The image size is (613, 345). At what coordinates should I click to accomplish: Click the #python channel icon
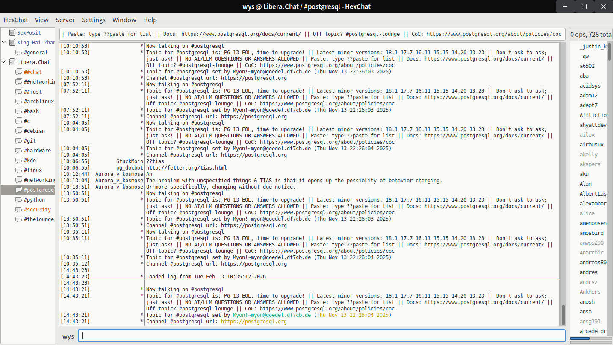pos(18,199)
